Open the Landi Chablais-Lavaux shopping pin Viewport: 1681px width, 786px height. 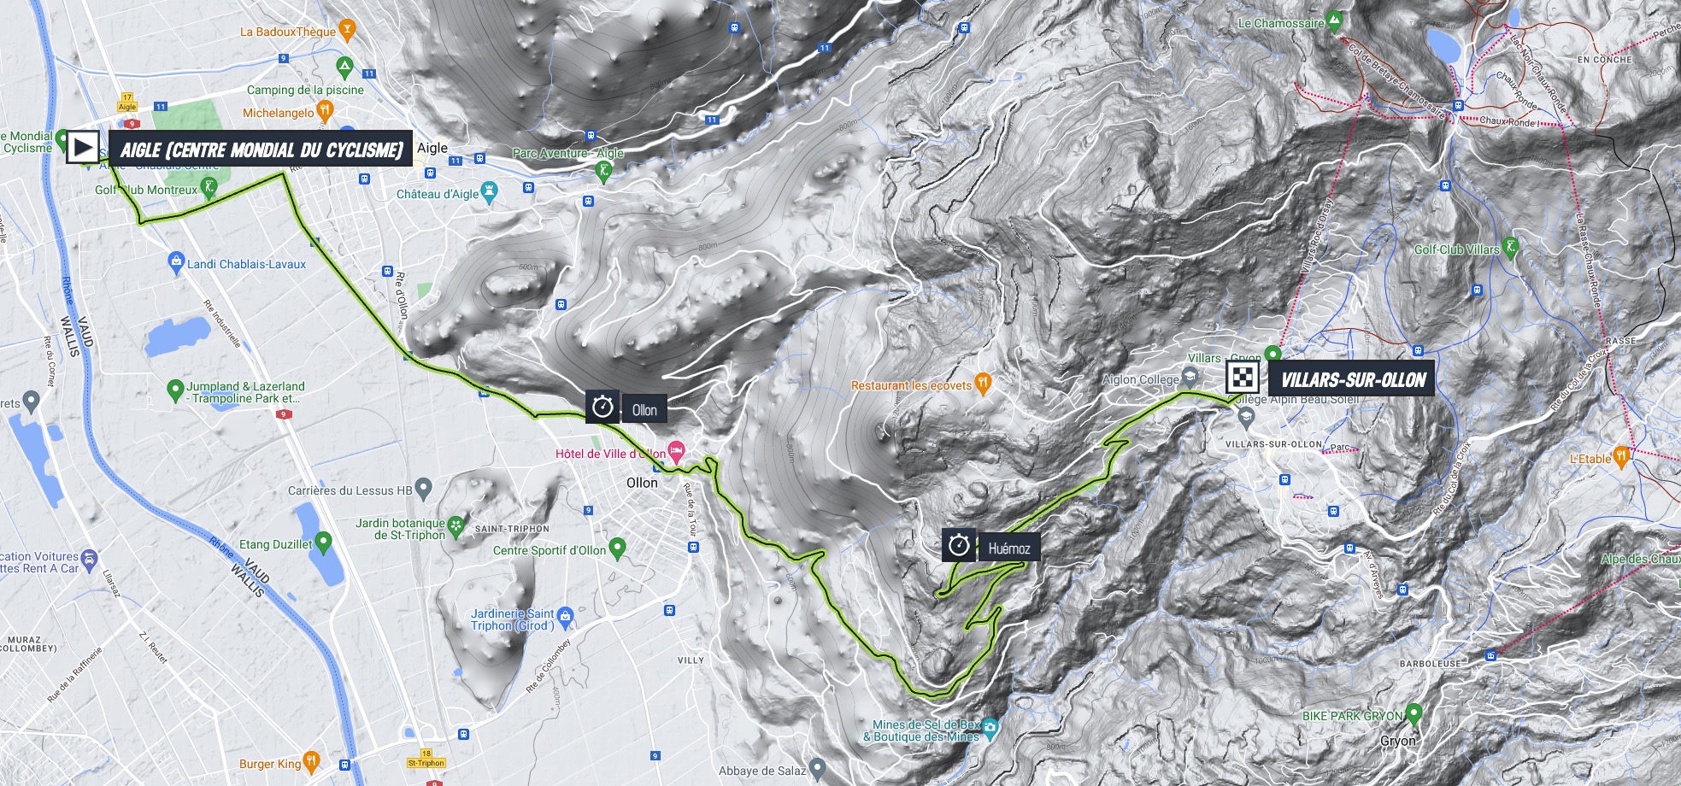(x=176, y=261)
